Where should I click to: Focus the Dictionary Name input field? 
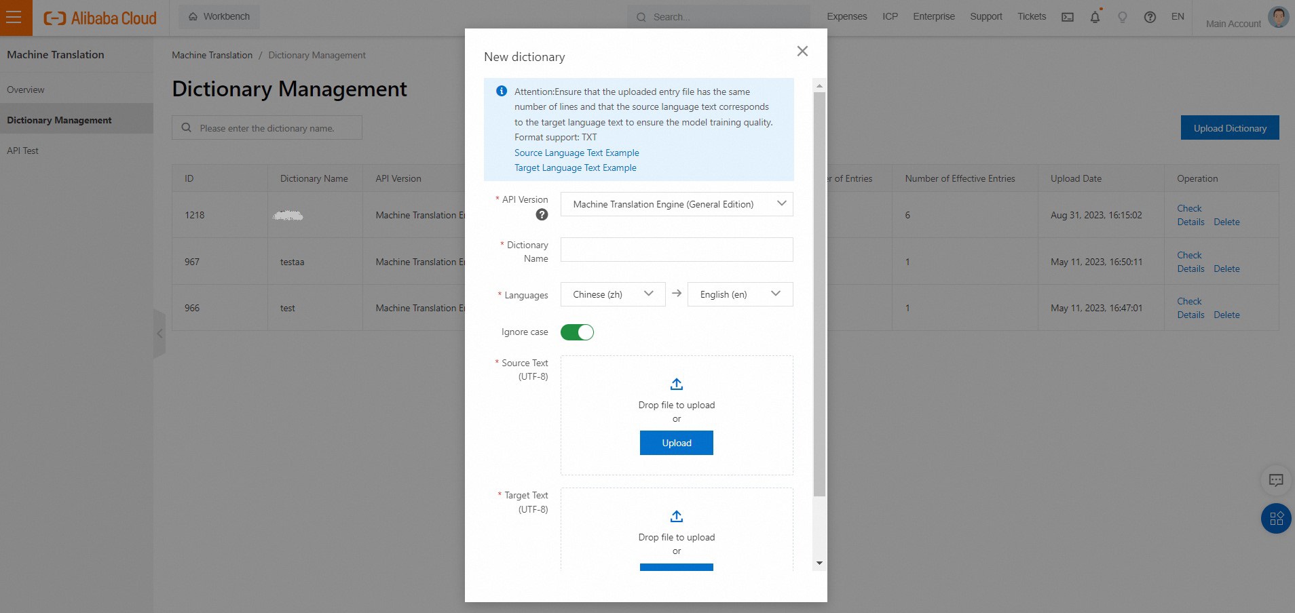click(676, 250)
